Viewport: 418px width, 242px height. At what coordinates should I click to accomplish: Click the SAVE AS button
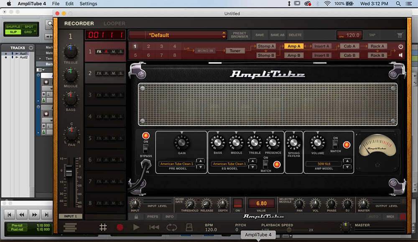coord(277,35)
